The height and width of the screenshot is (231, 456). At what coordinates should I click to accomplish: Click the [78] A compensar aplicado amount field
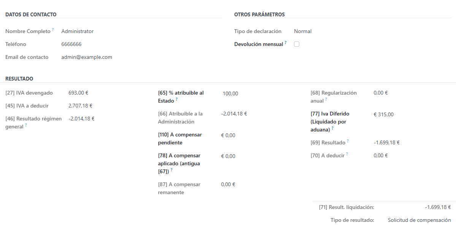pos(228,156)
